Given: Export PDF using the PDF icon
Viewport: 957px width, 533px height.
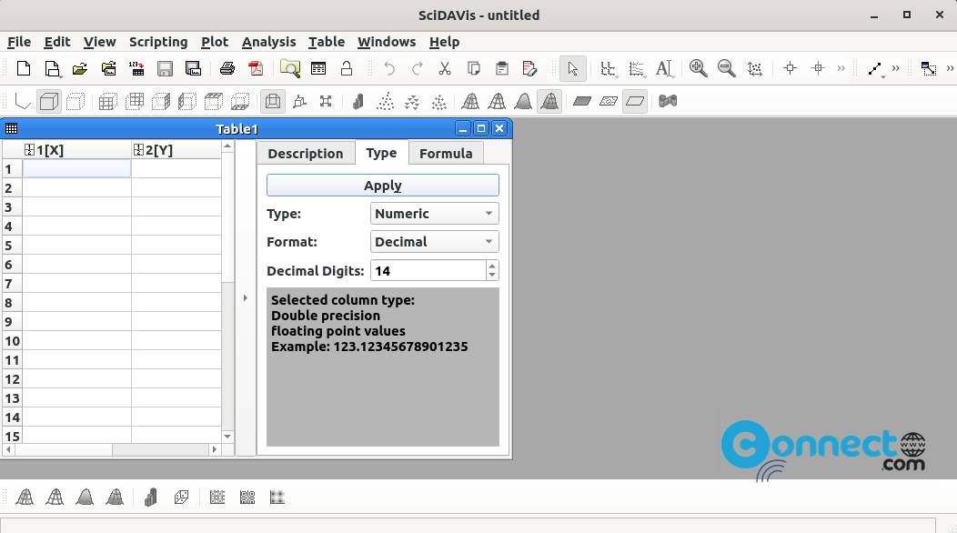Looking at the screenshot, I should click(x=256, y=68).
